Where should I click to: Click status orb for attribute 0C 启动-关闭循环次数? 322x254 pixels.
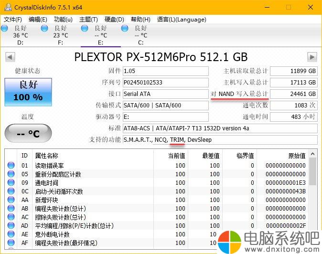11,191
